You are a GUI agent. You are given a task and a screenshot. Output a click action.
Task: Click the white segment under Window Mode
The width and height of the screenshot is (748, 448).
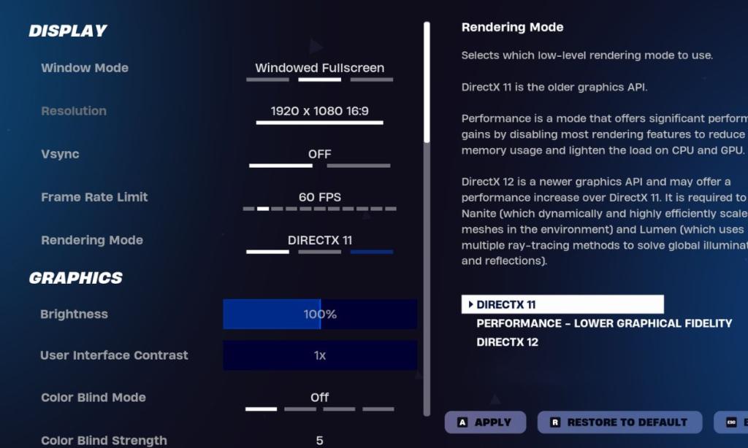click(x=318, y=80)
